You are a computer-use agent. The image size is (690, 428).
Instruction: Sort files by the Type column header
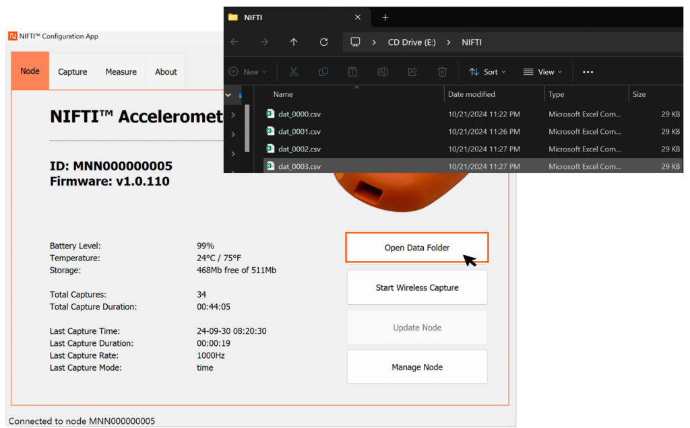[556, 94]
